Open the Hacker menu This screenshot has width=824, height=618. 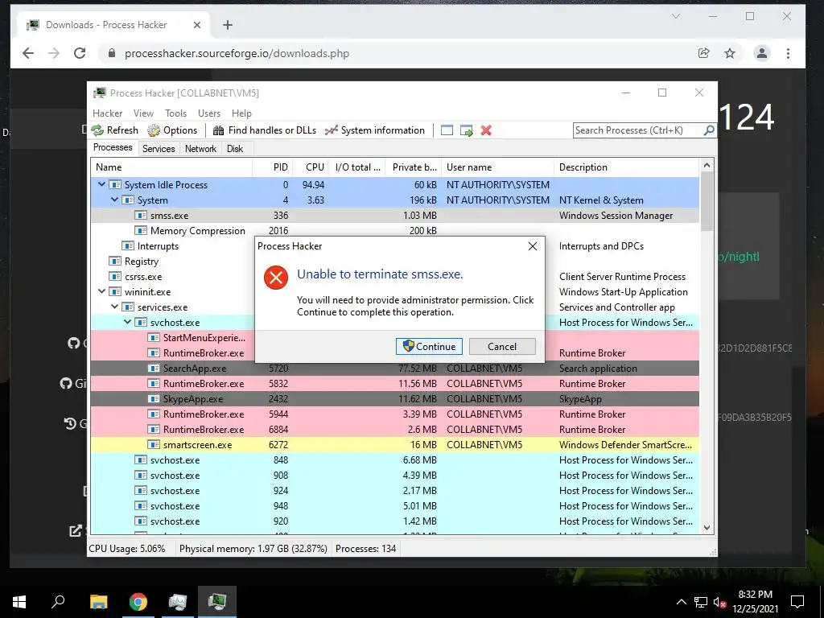(x=107, y=113)
